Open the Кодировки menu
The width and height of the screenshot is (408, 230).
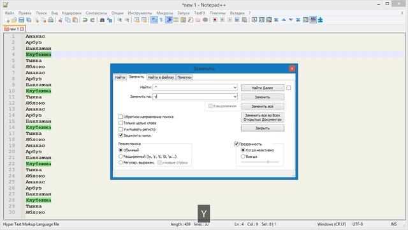(x=71, y=13)
